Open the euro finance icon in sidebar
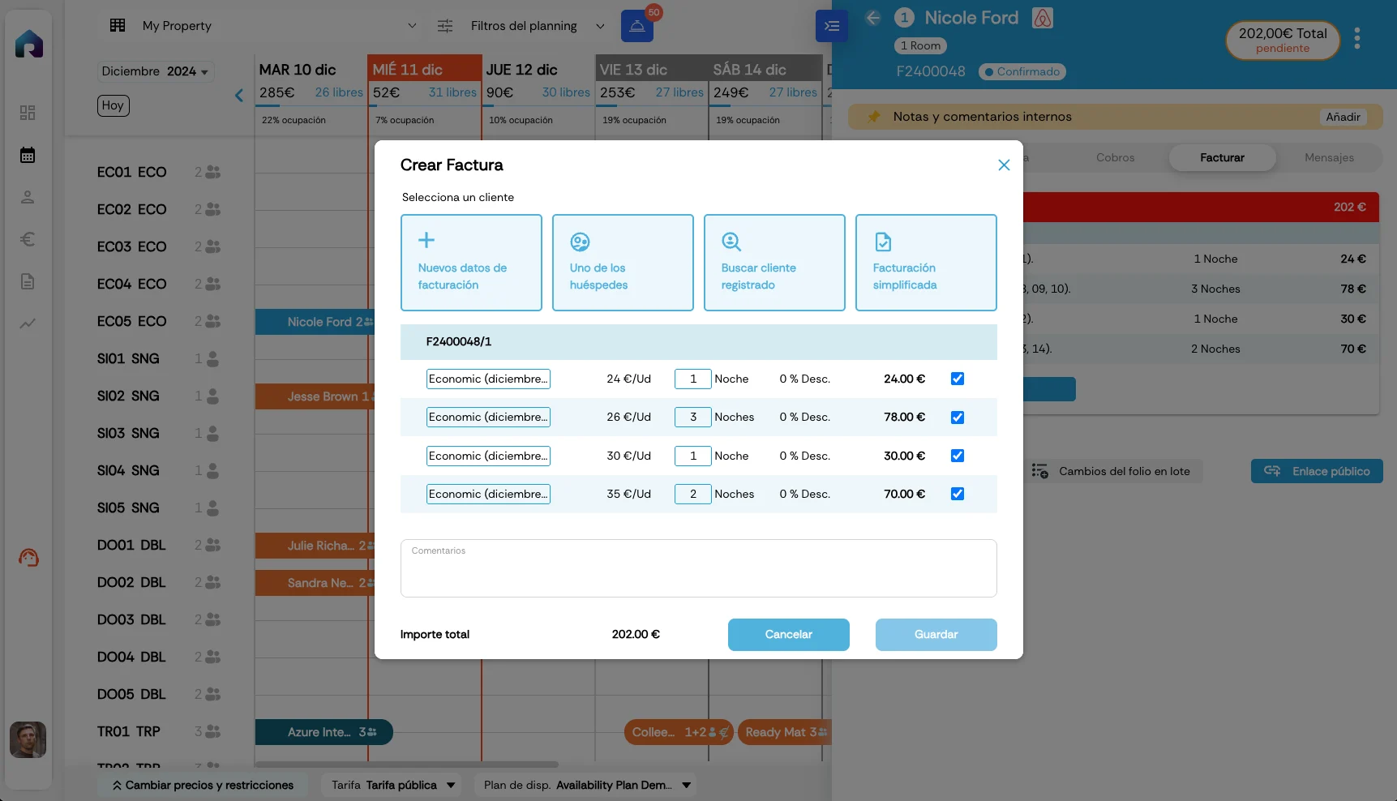This screenshot has height=801, width=1397. pos(28,239)
